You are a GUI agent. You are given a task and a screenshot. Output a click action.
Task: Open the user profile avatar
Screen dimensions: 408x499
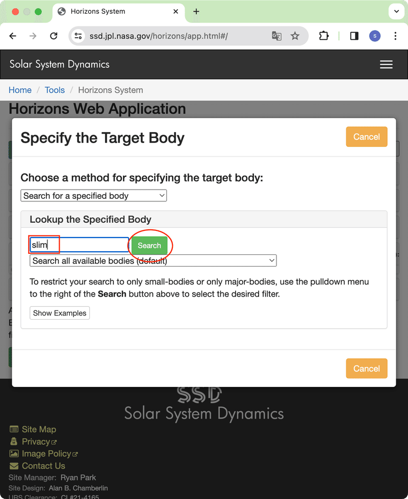point(375,36)
